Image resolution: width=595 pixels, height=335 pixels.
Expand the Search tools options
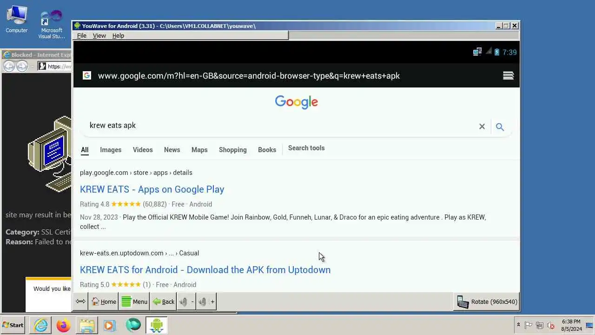(x=306, y=148)
